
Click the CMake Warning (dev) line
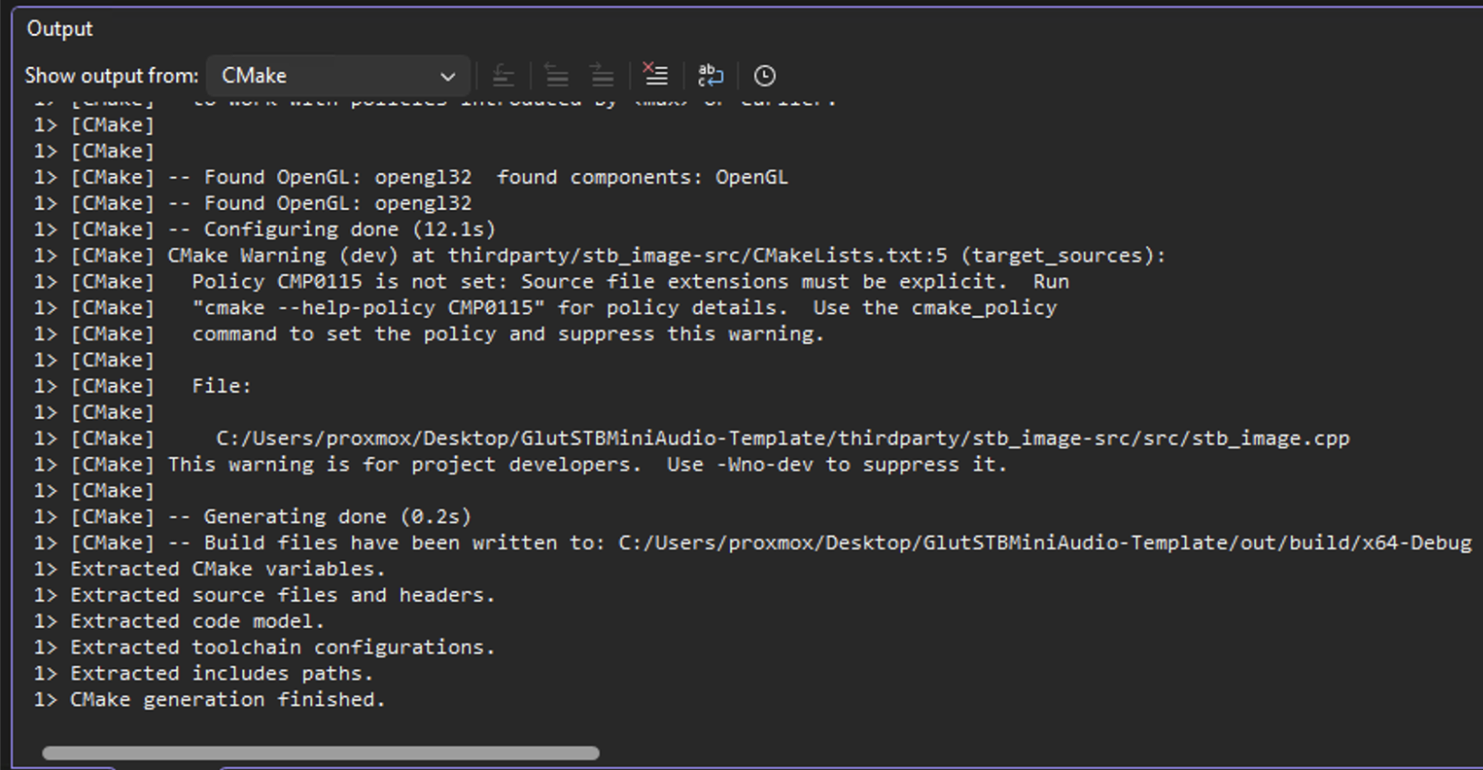[666, 255]
